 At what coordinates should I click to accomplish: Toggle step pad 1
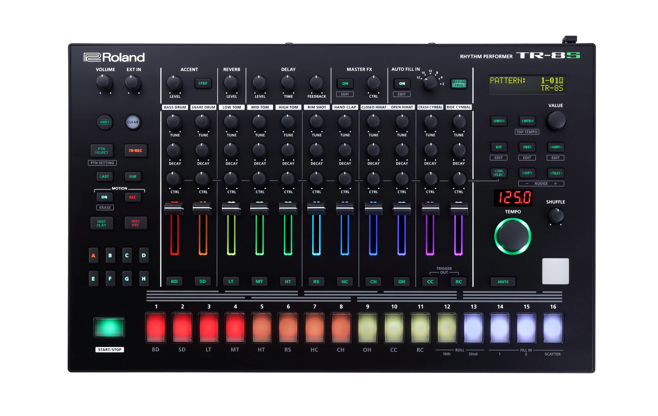[156, 327]
